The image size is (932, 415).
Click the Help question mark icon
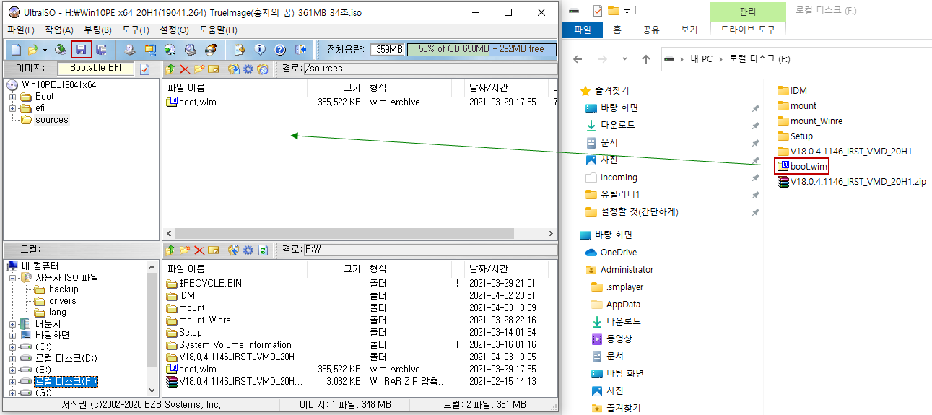[x=280, y=50]
